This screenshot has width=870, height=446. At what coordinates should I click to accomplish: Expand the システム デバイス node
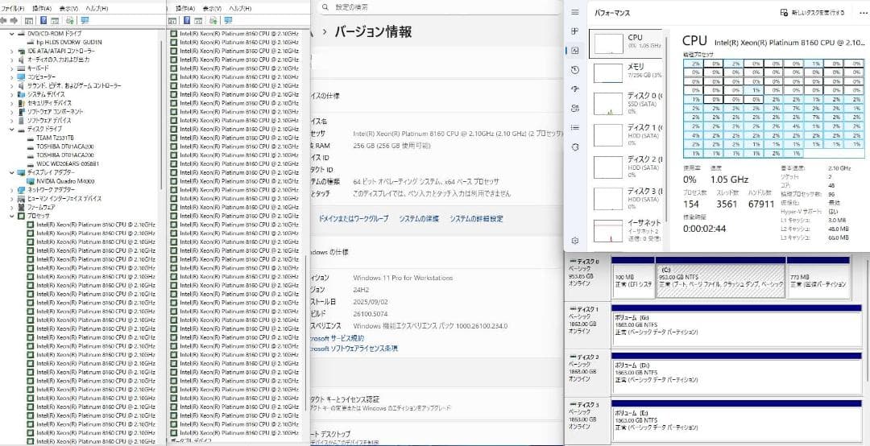coord(12,94)
